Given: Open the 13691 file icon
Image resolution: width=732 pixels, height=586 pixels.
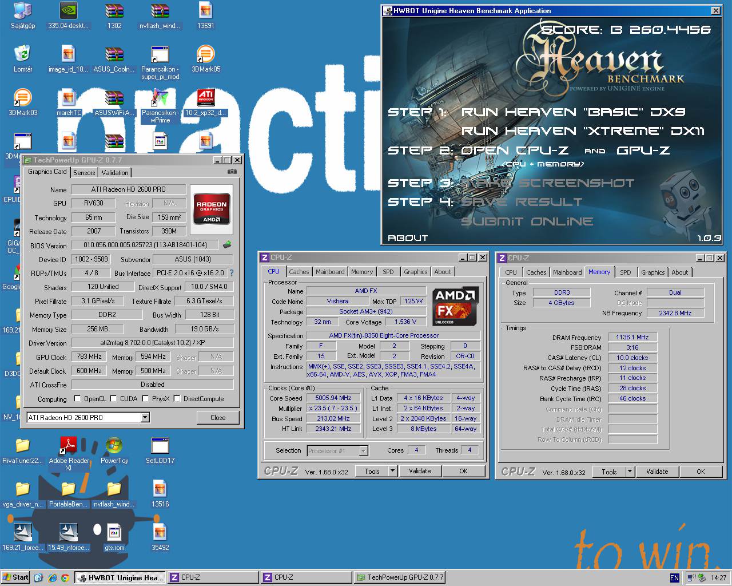Looking at the screenshot, I should 206,15.
